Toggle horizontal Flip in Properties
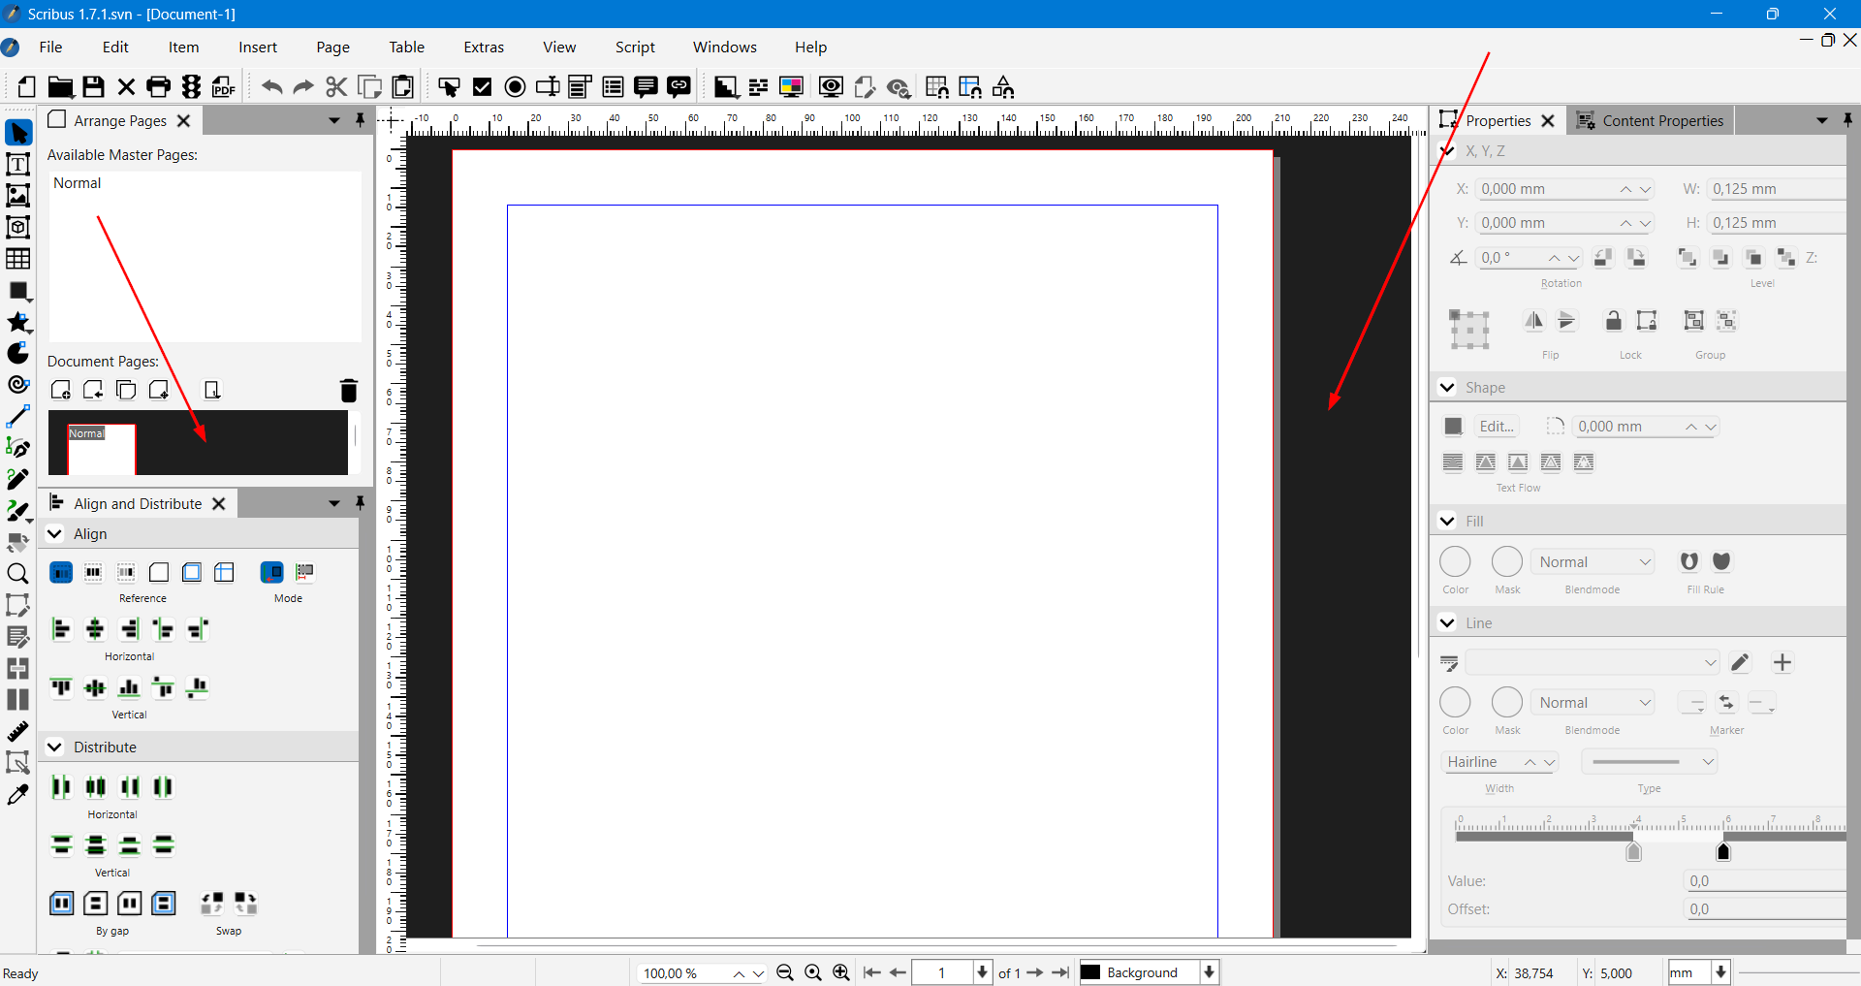This screenshot has height=986, width=1861. [1533, 321]
